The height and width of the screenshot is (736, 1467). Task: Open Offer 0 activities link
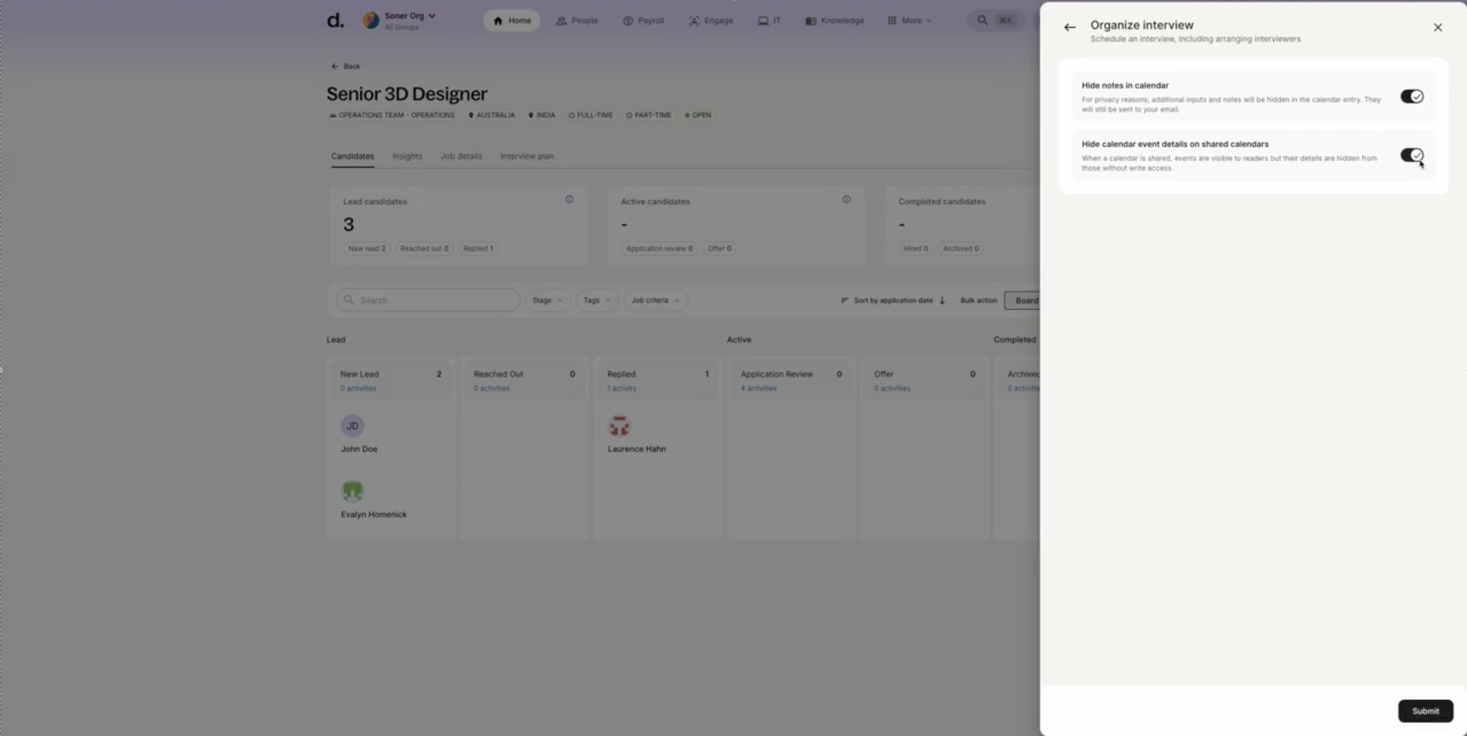(892, 388)
